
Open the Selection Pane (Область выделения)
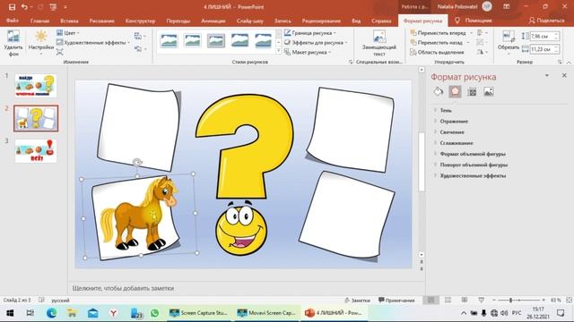pyautogui.click(x=437, y=52)
